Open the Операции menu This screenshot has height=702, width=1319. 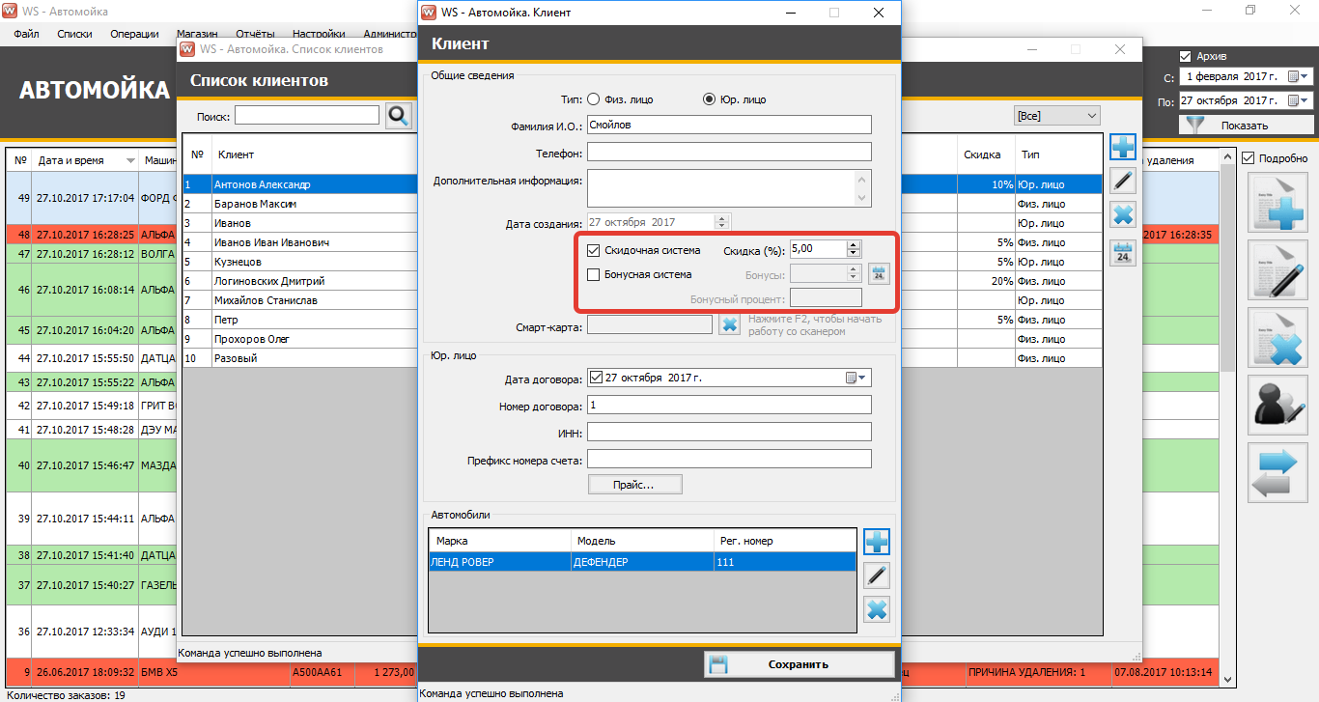tap(135, 34)
